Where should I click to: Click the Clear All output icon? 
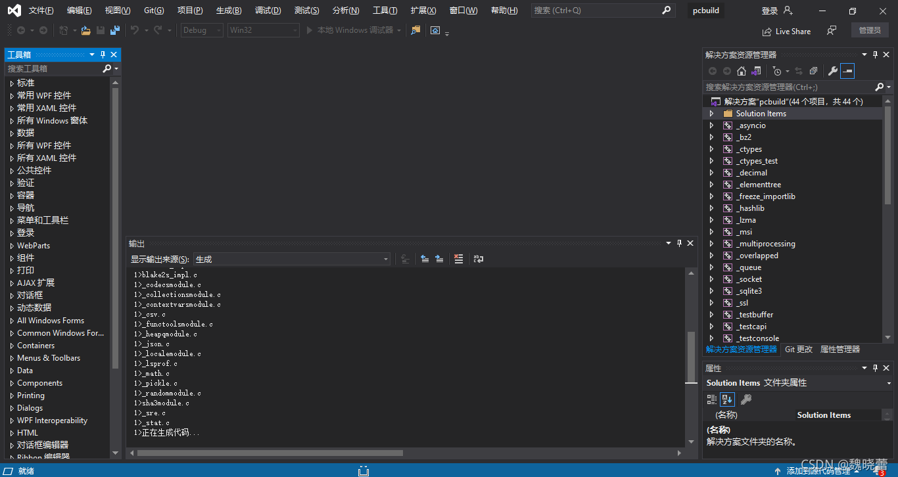click(458, 258)
